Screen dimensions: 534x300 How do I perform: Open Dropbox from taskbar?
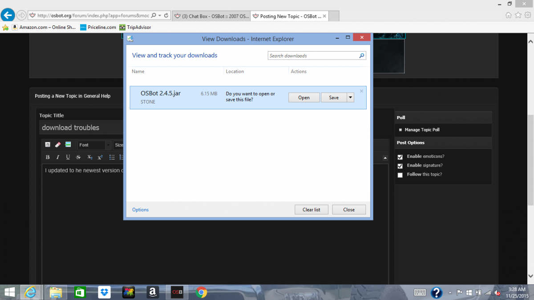tap(105, 292)
